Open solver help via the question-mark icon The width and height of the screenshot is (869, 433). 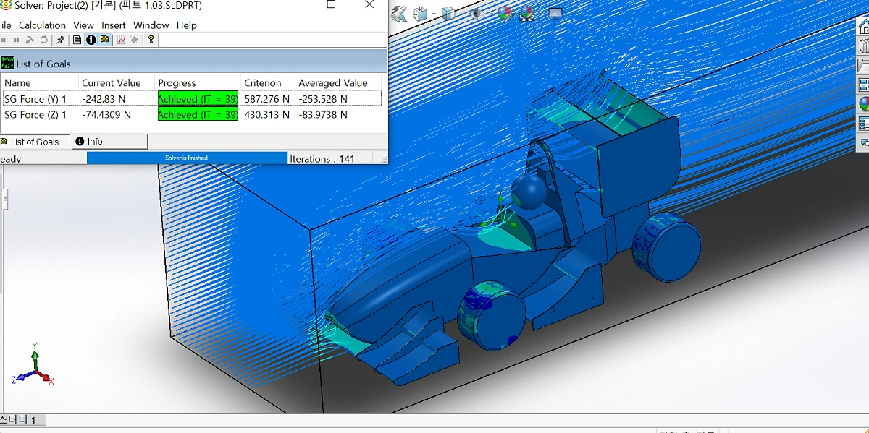pos(151,40)
